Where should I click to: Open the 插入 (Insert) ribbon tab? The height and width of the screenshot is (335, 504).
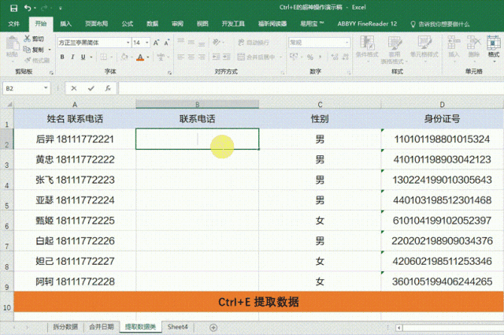click(66, 24)
